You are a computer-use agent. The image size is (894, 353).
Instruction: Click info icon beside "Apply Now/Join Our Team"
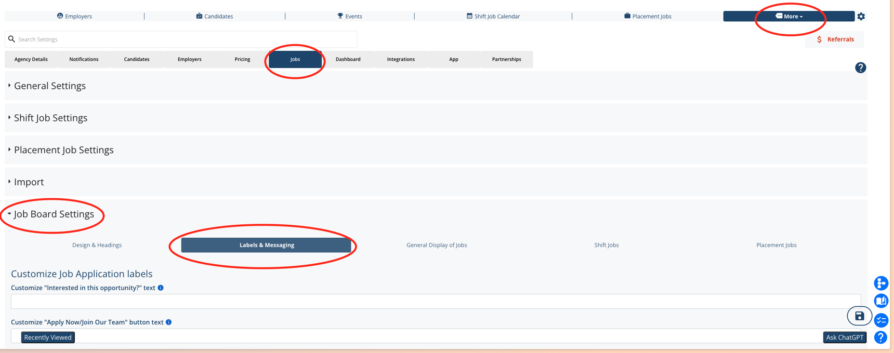coord(168,322)
